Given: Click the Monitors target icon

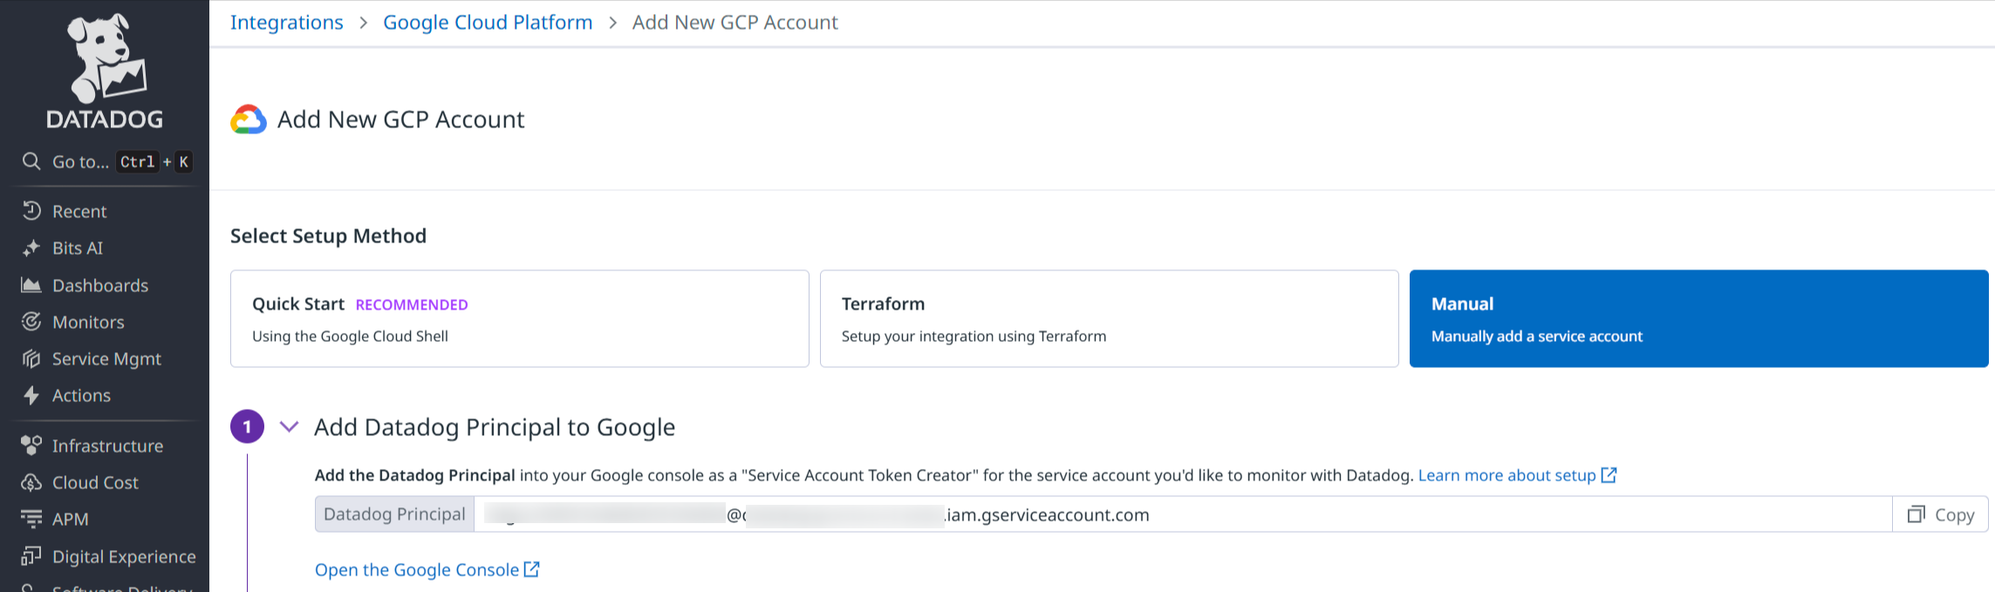Looking at the screenshot, I should 31,322.
